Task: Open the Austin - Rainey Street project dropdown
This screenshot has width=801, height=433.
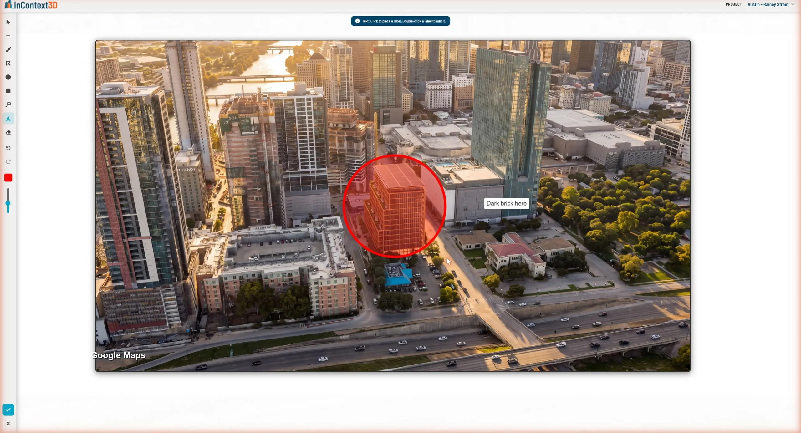Action: click(771, 4)
